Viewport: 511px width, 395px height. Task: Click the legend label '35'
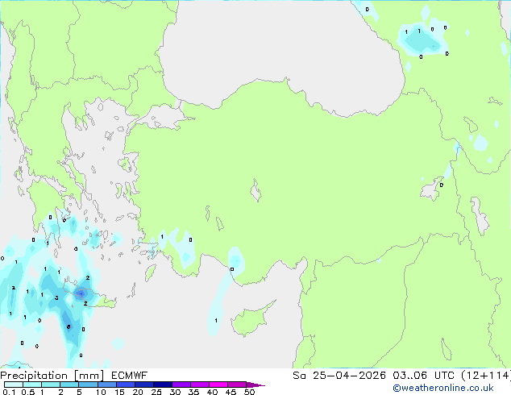pyautogui.click(x=193, y=392)
